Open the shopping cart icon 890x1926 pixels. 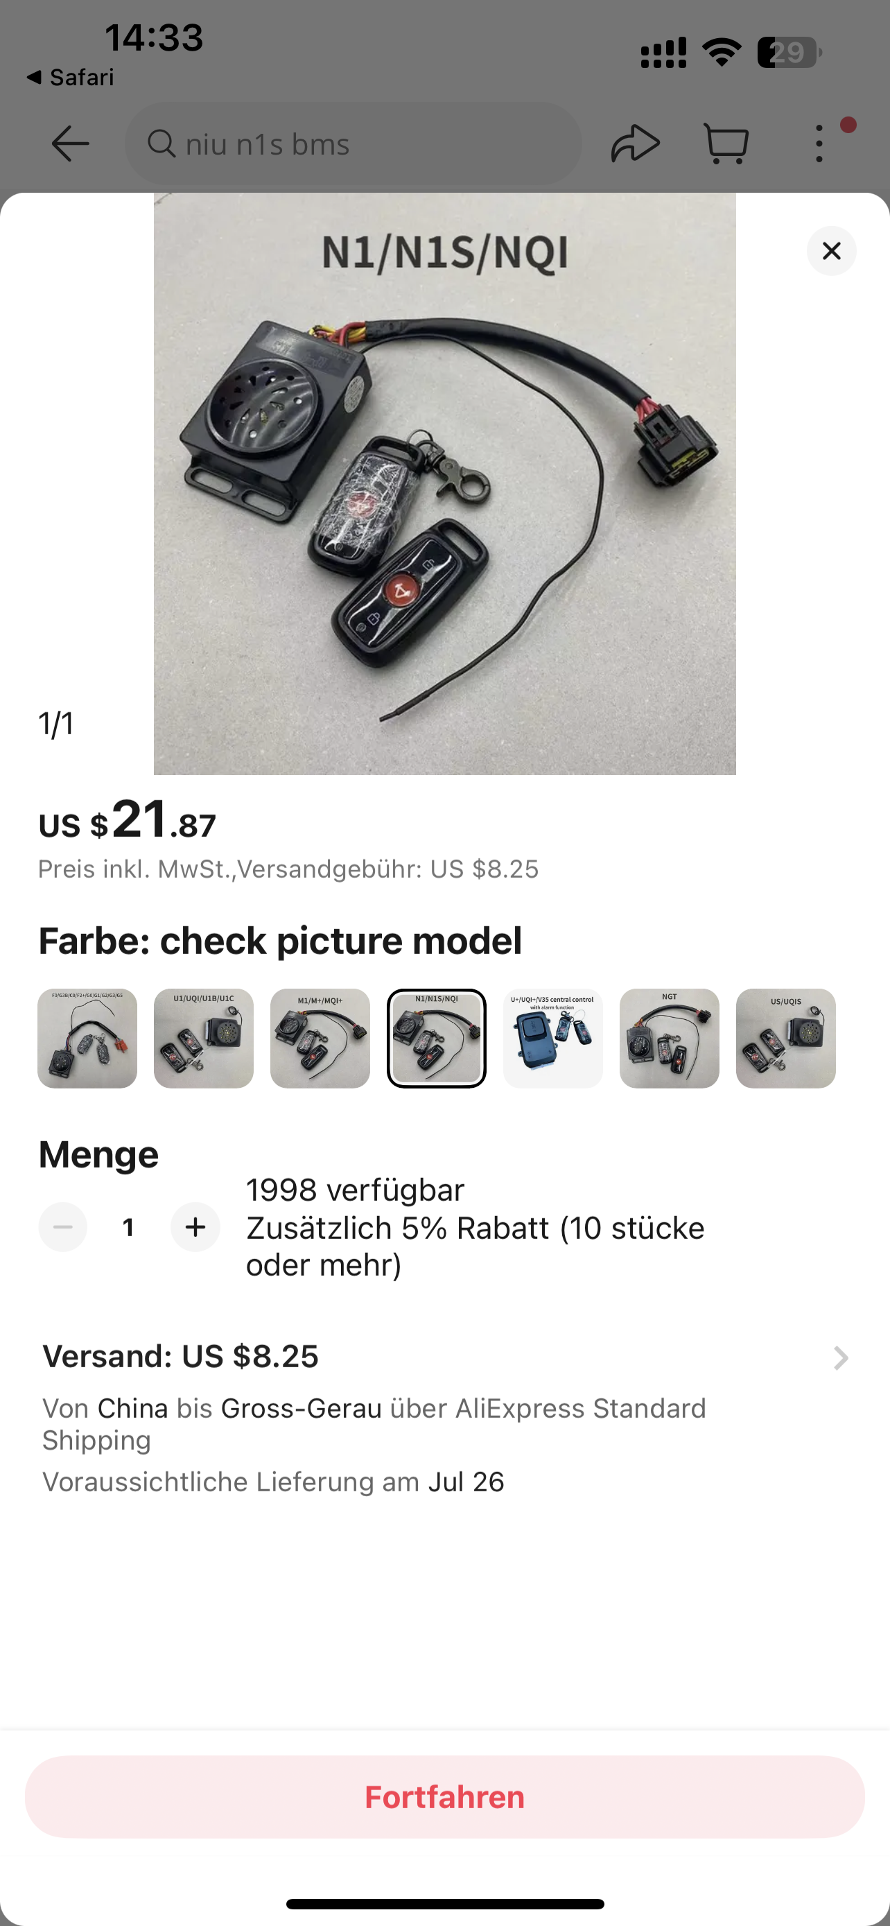pyautogui.click(x=726, y=143)
